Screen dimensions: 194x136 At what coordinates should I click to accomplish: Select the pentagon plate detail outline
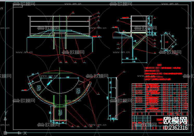[169, 42]
